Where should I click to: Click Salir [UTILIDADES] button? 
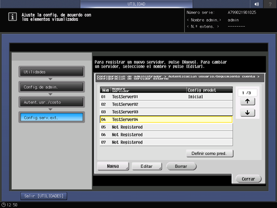pyautogui.click(x=44, y=196)
